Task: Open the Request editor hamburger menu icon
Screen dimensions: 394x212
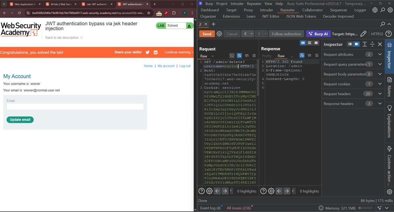Action: point(254,55)
